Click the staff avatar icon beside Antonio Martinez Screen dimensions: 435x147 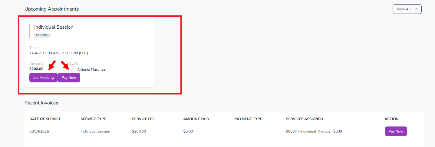(73, 69)
